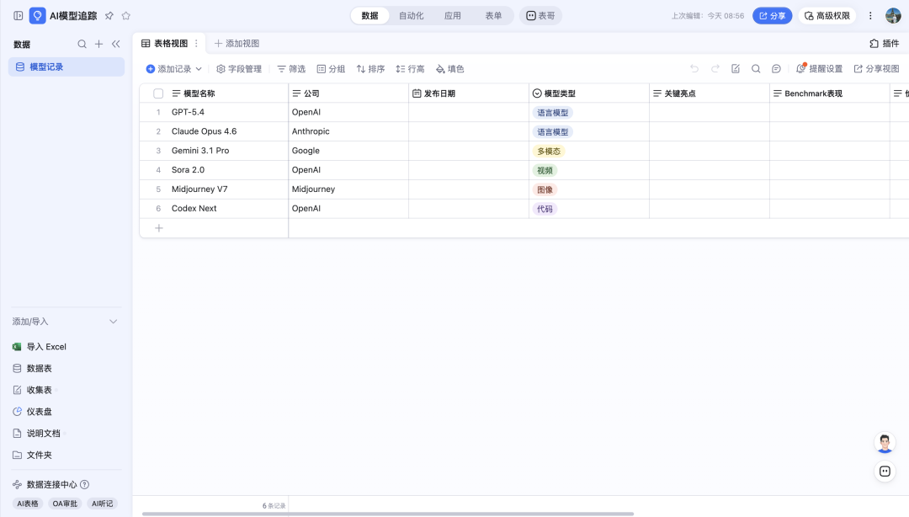Switch to the 数据 tab
The width and height of the screenshot is (909, 517).
[369, 16]
